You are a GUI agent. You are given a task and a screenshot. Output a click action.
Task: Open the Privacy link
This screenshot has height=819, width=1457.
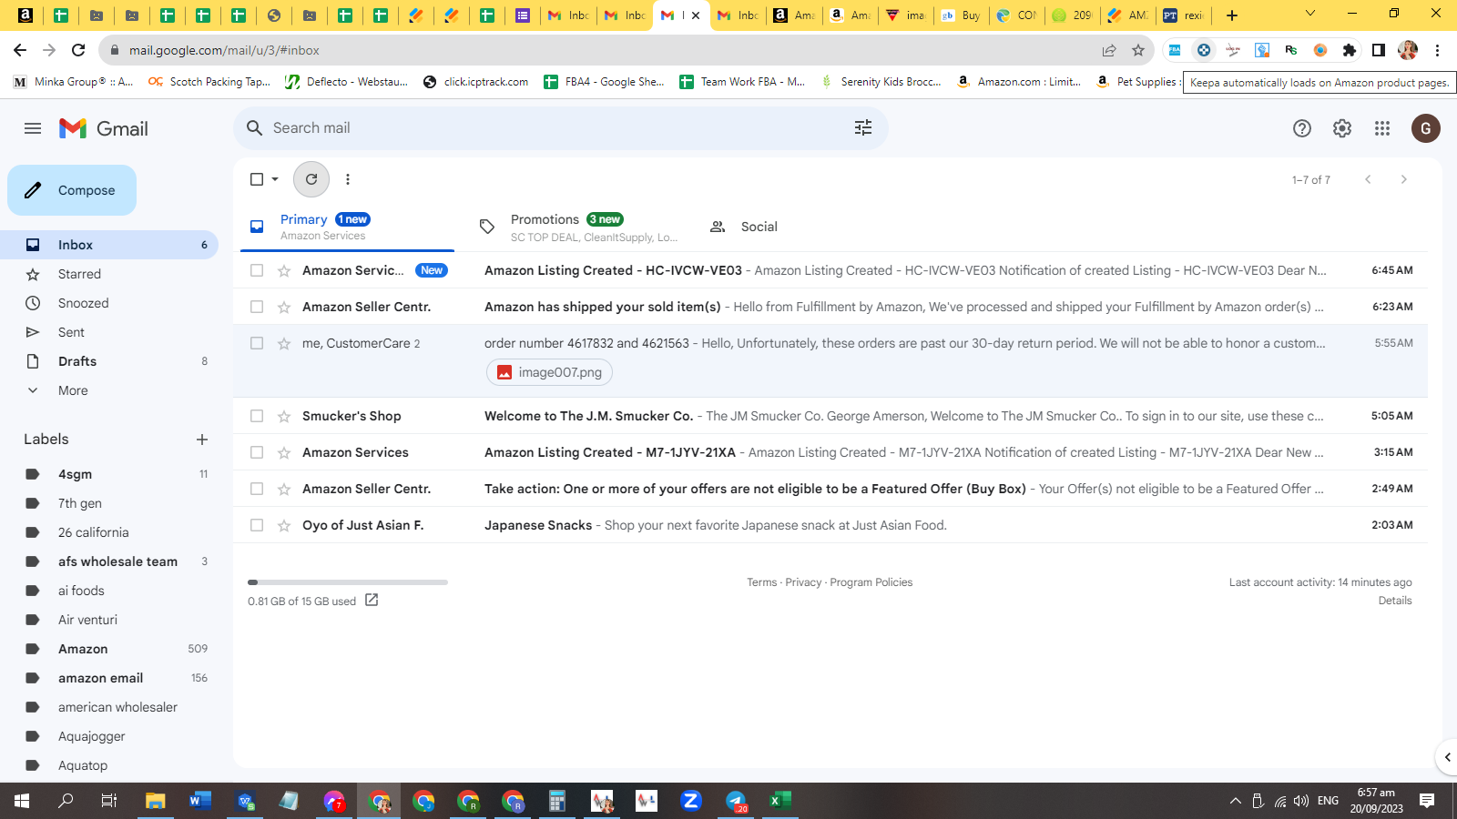pyautogui.click(x=803, y=582)
